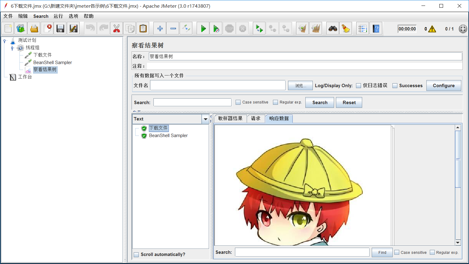Toggle upper Case sensitive checkbox

(238, 102)
